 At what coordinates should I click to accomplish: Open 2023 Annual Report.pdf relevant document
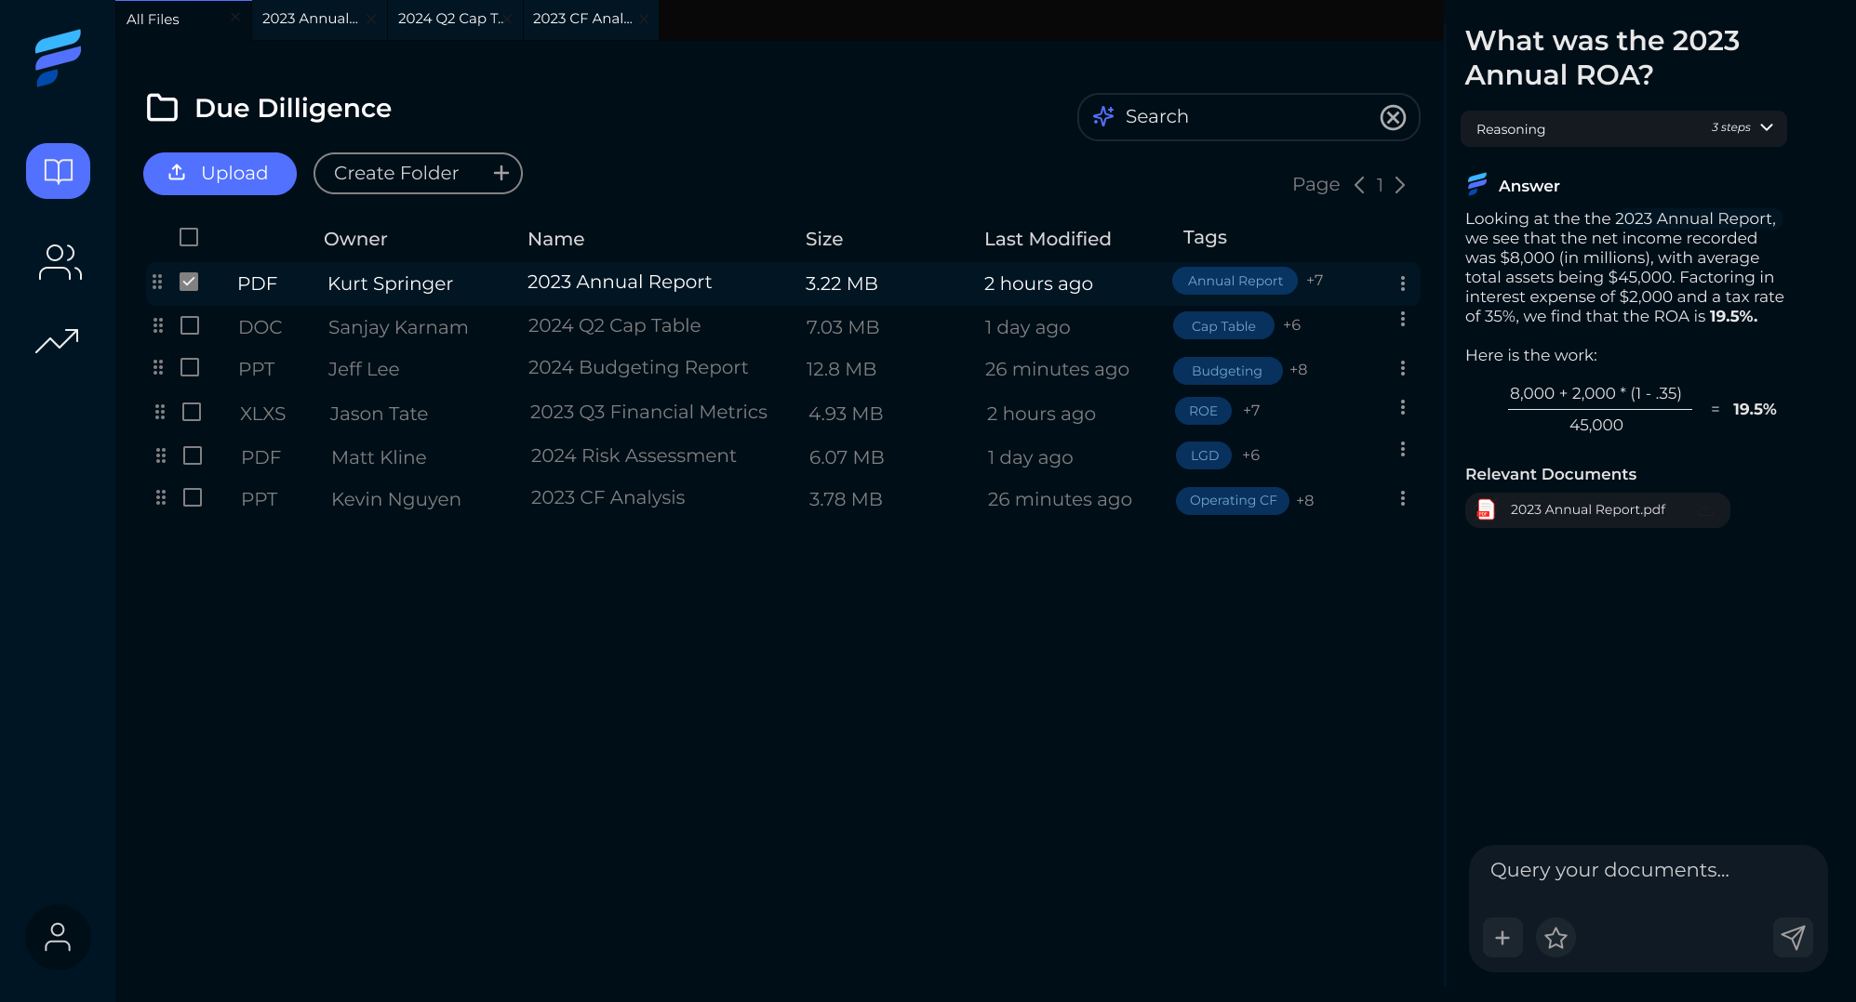pos(1597,510)
